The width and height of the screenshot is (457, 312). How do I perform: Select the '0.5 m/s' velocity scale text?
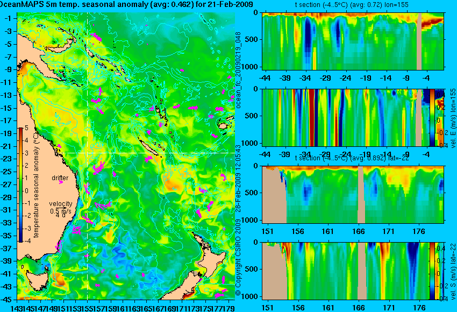coord(61,210)
